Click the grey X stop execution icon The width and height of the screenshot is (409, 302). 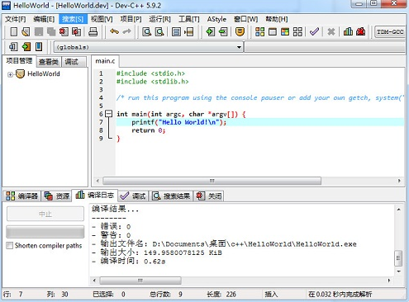(x=331, y=31)
